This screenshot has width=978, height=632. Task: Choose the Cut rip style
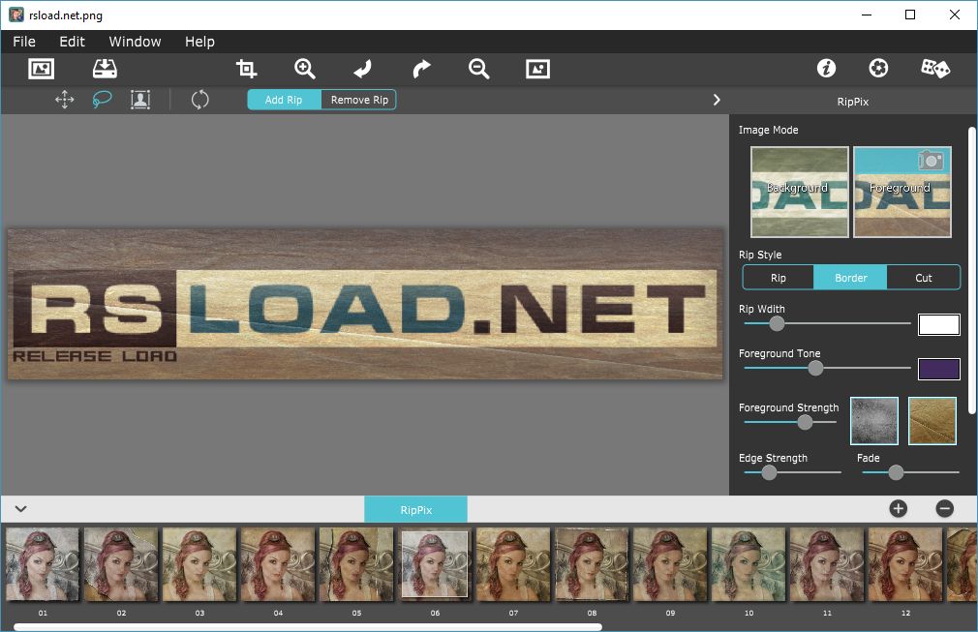point(924,278)
